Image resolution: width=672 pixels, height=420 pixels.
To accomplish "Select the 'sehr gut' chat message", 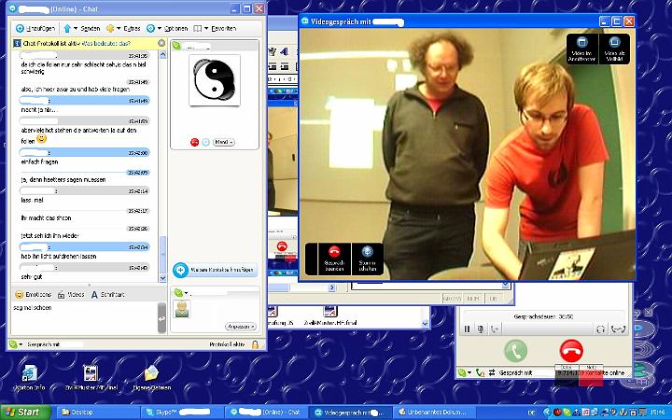I will [32, 277].
